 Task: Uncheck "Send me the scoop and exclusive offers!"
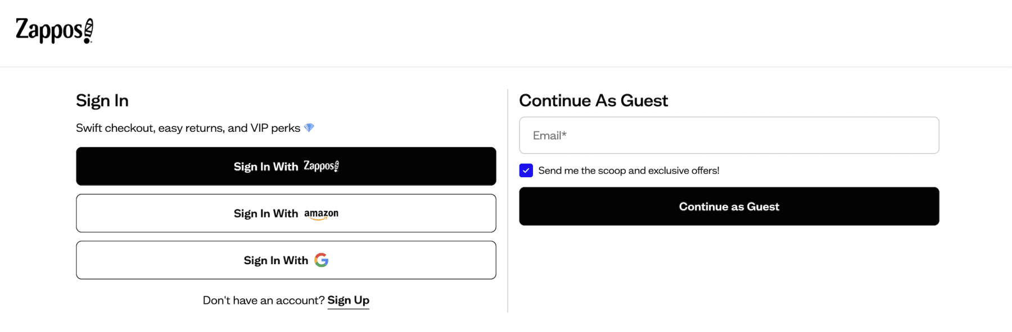click(526, 170)
